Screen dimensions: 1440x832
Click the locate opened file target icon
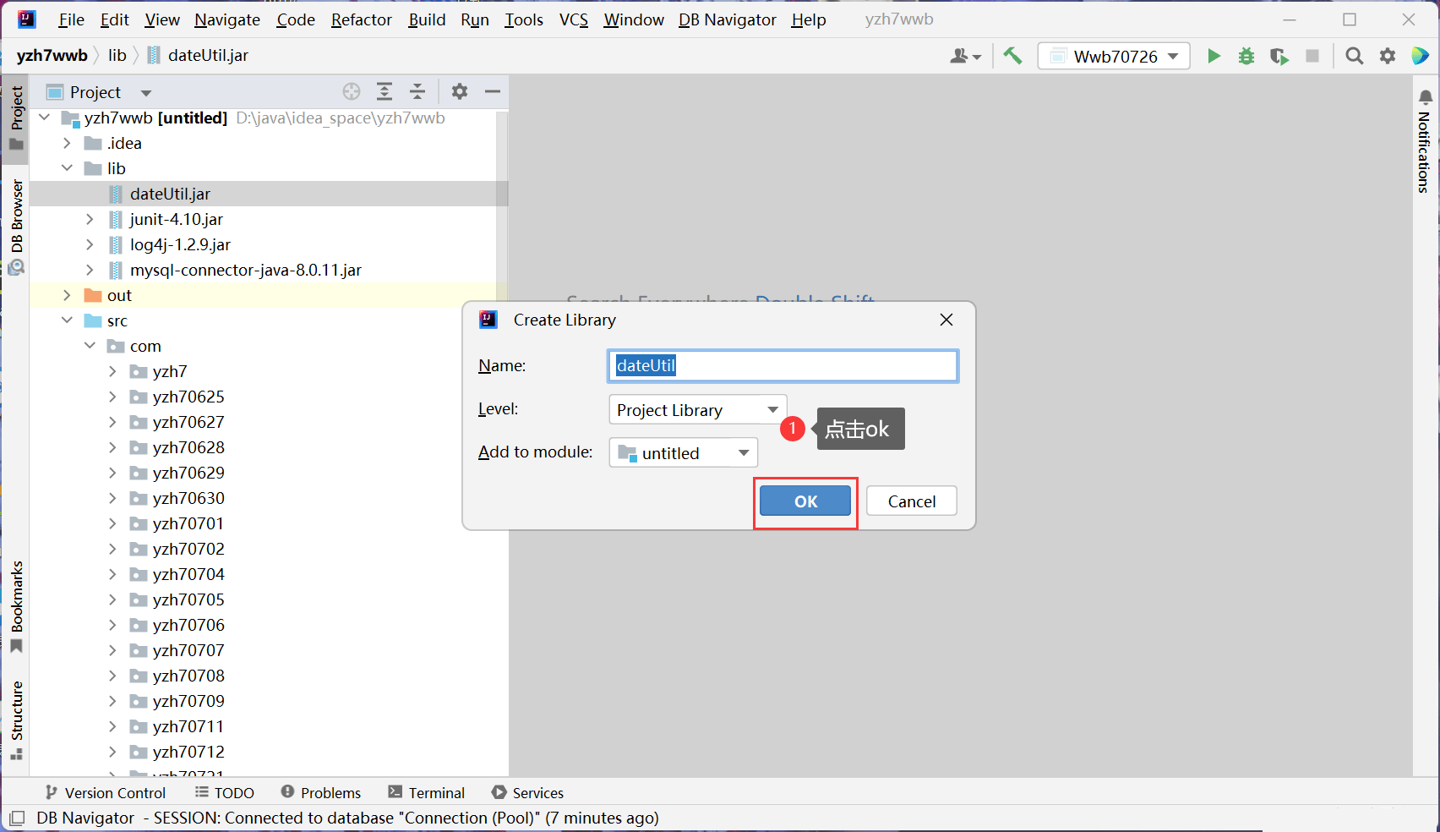(x=352, y=91)
